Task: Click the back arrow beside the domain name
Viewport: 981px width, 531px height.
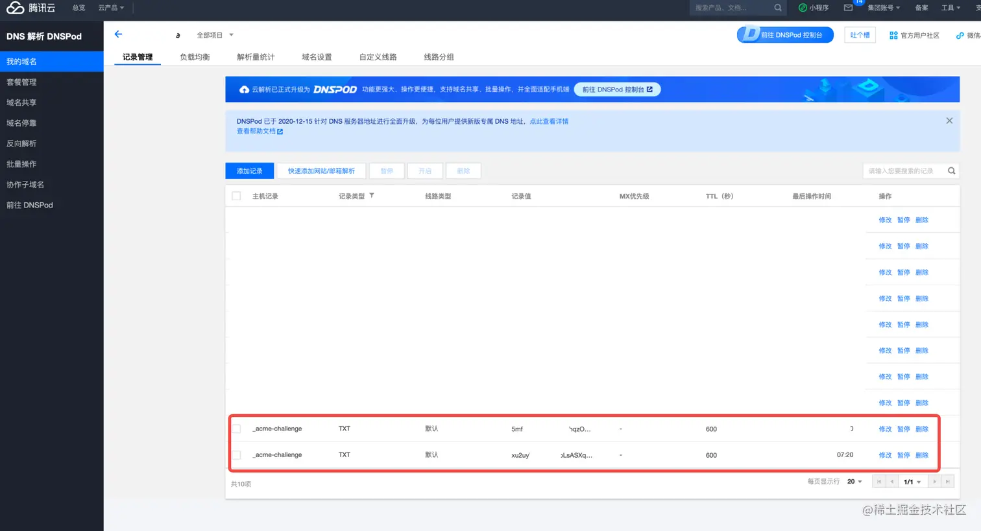Action: (118, 34)
